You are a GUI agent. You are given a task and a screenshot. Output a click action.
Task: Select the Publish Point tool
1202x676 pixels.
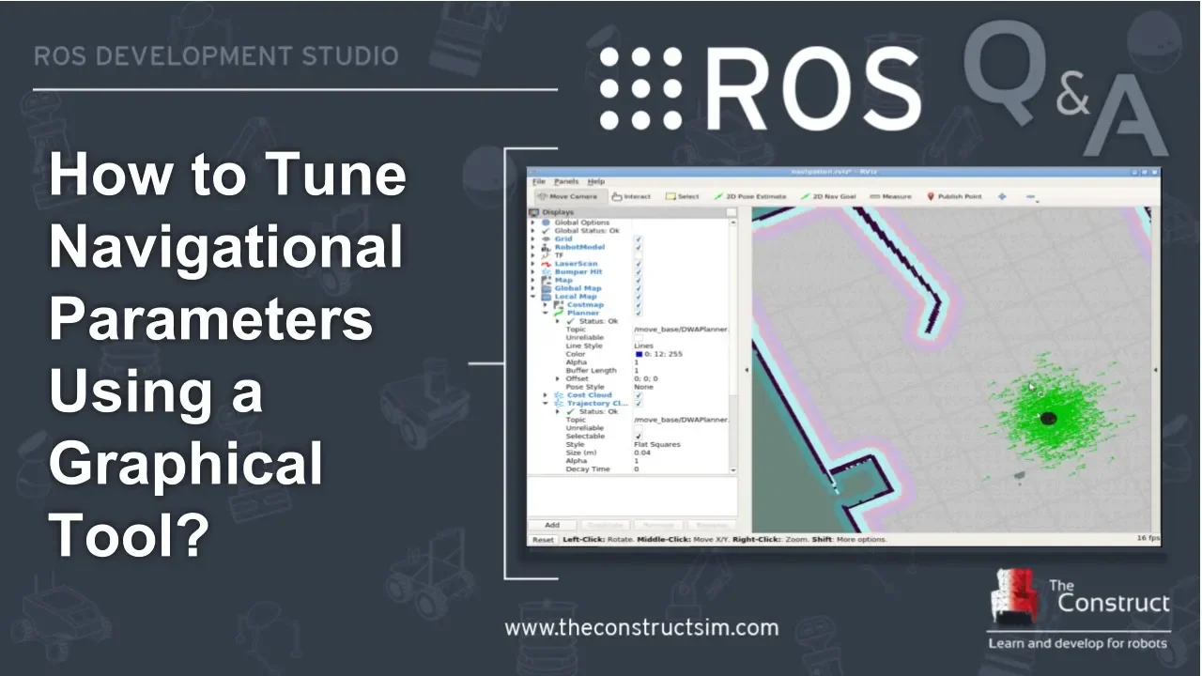pos(954,196)
